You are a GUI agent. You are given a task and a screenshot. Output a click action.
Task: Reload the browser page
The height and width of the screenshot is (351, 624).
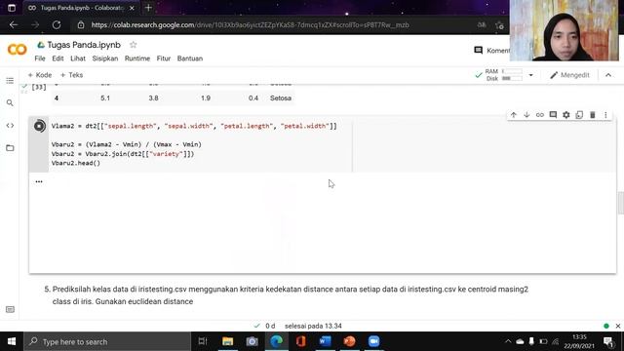click(57, 24)
